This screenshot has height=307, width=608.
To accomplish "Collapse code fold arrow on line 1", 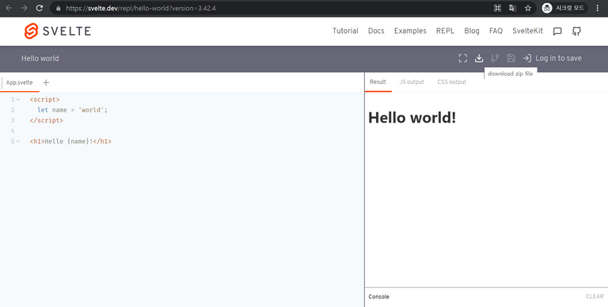I will [18, 100].
